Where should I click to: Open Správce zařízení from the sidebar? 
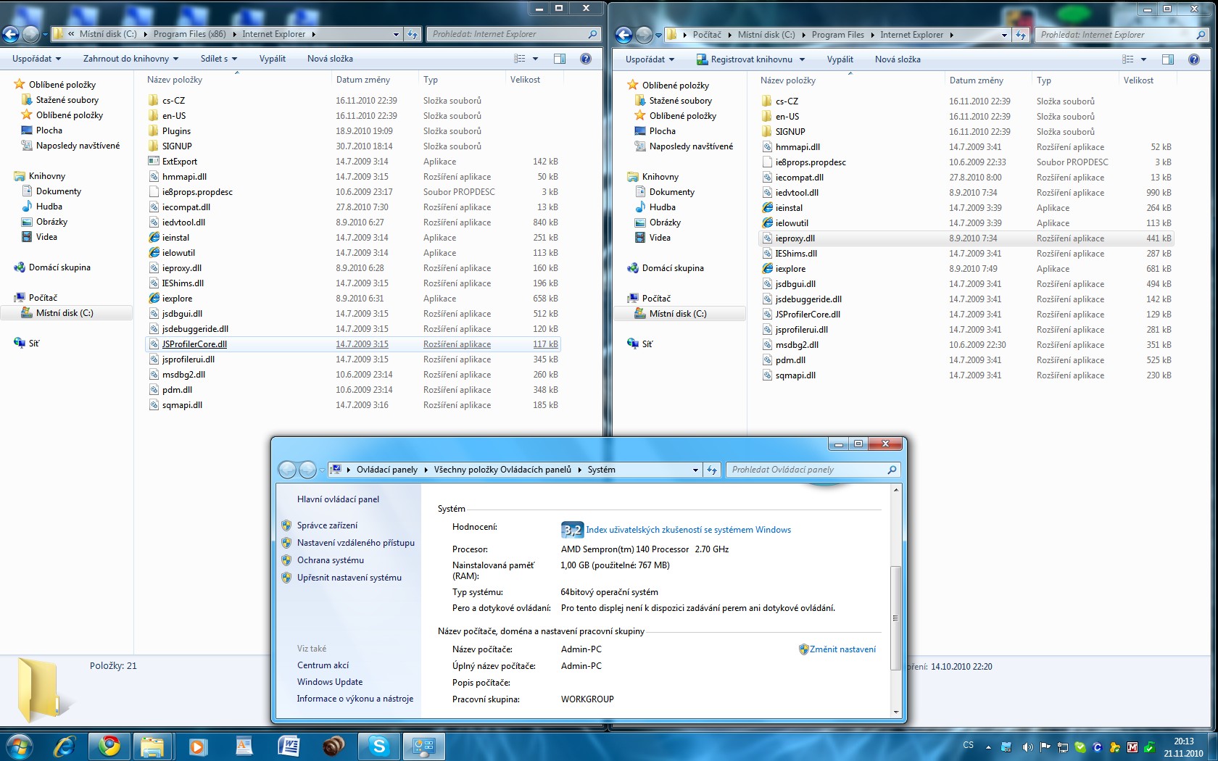[327, 525]
